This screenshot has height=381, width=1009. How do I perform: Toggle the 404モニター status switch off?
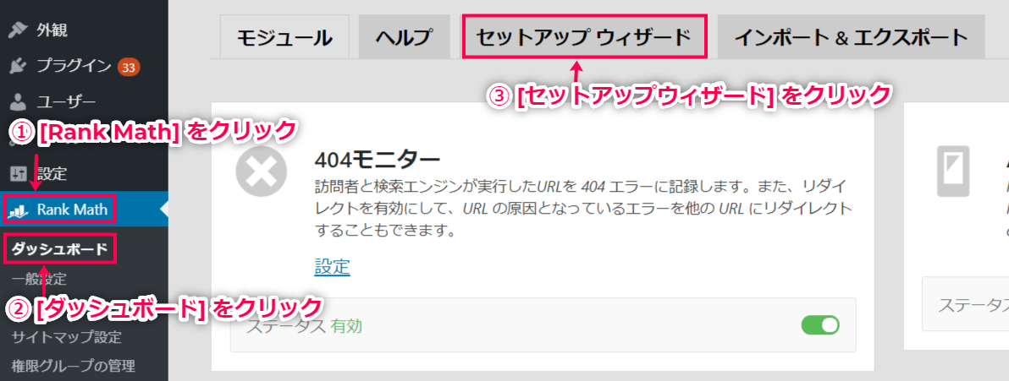819,325
